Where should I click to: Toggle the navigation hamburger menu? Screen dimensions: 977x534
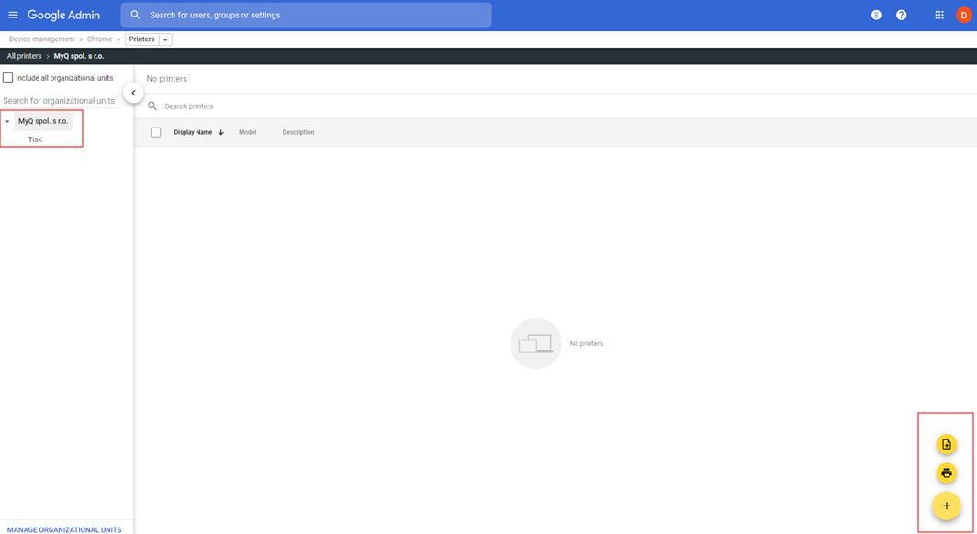pyautogui.click(x=13, y=15)
